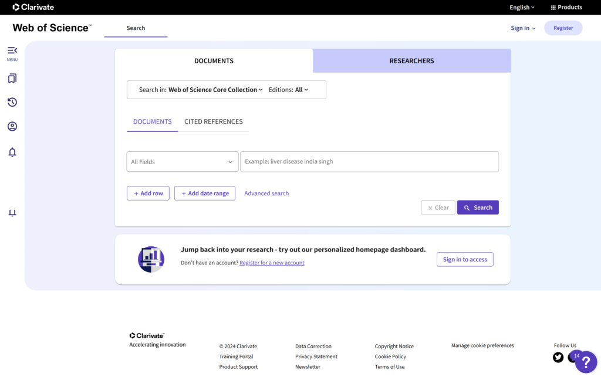
Task: Collapse the sidebar with the Menu icon
Action: (12, 51)
